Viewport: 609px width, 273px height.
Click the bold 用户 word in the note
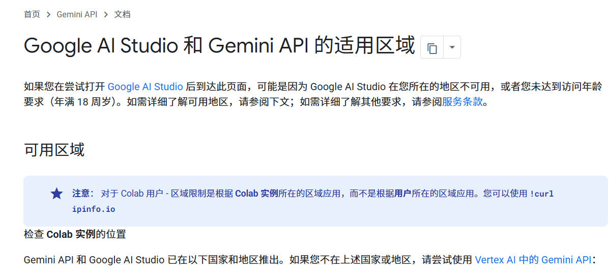tap(402, 194)
